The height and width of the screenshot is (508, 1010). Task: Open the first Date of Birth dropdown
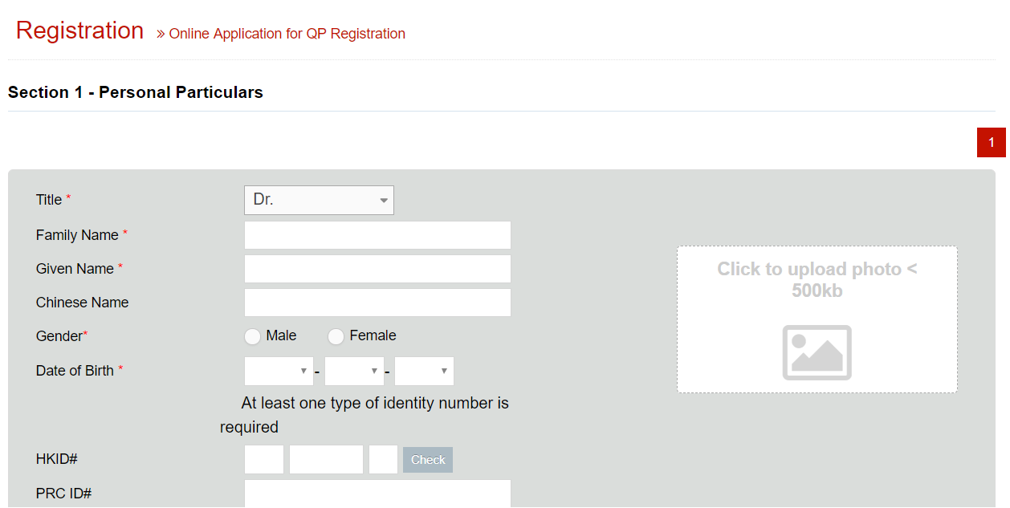point(278,372)
